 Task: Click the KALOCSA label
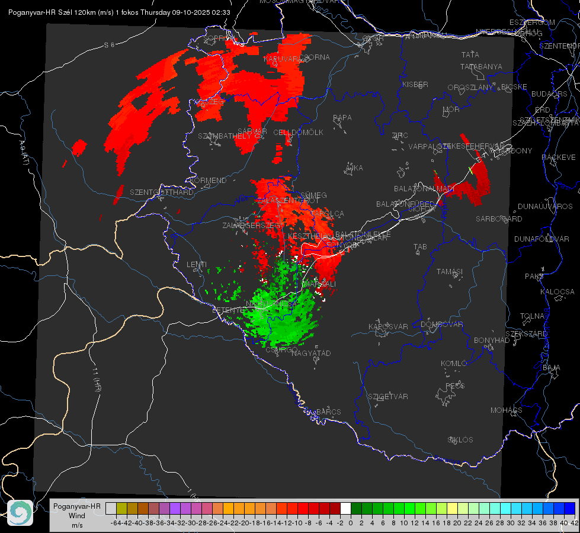(557, 292)
